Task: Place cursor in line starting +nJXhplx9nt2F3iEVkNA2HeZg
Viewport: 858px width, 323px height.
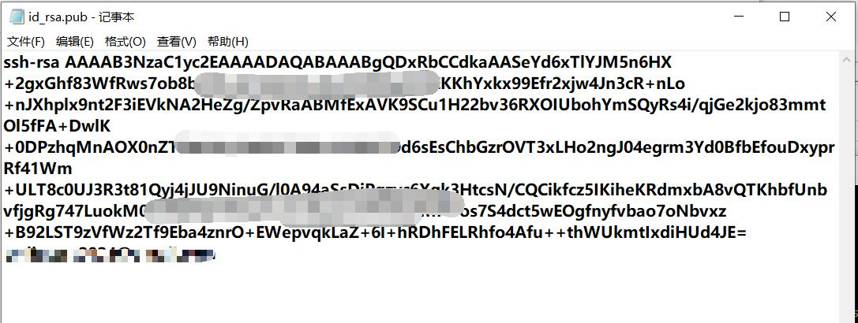Action: [415, 105]
